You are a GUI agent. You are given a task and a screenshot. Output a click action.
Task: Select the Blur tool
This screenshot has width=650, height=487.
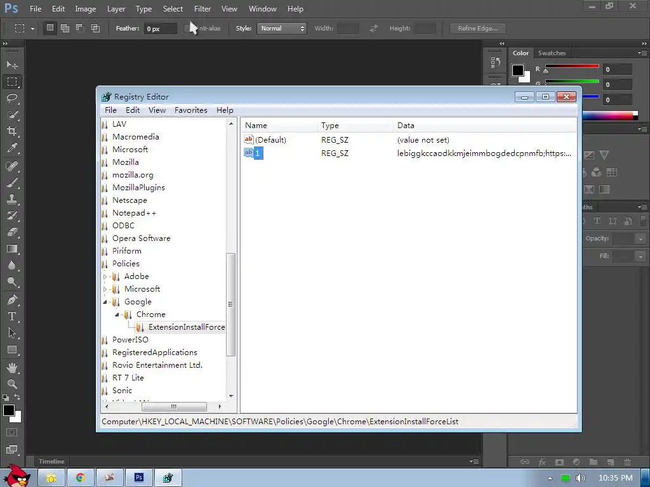pos(12,266)
